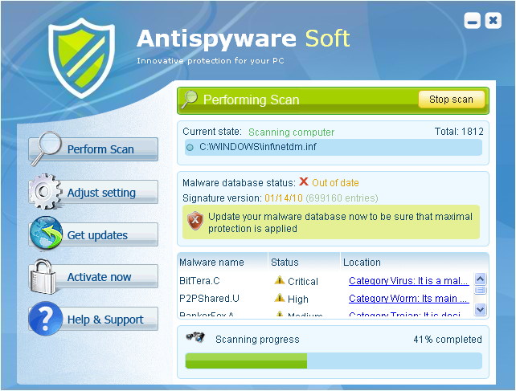Viewport: 516px width, 391px height.
Task: Click the Critical status text
Action: point(303,282)
